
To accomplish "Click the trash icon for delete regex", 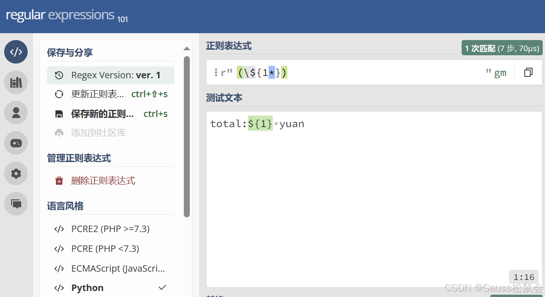I will pos(59,181).
